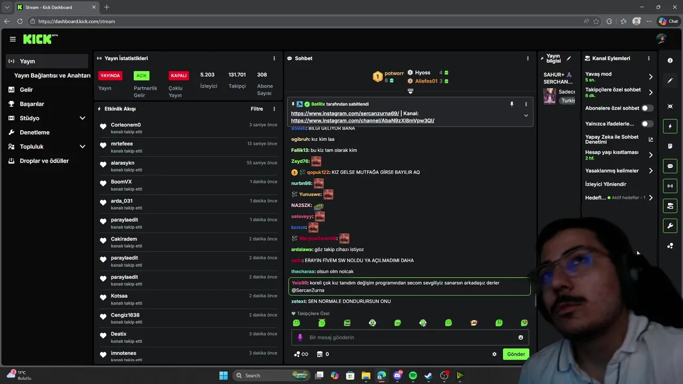
Task: Click the Gönder button
Action: point(516,354)
